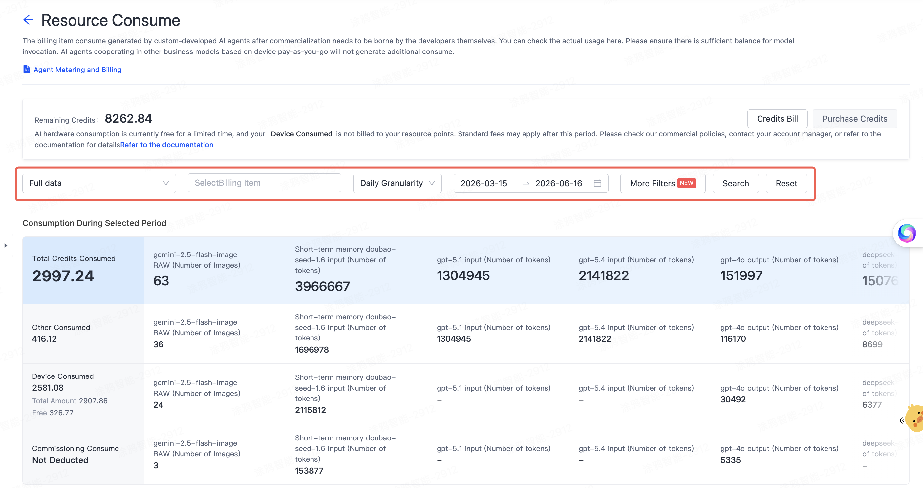Click the Select Billing Item field
Viewport: 923px width, 488px height.
264,183
